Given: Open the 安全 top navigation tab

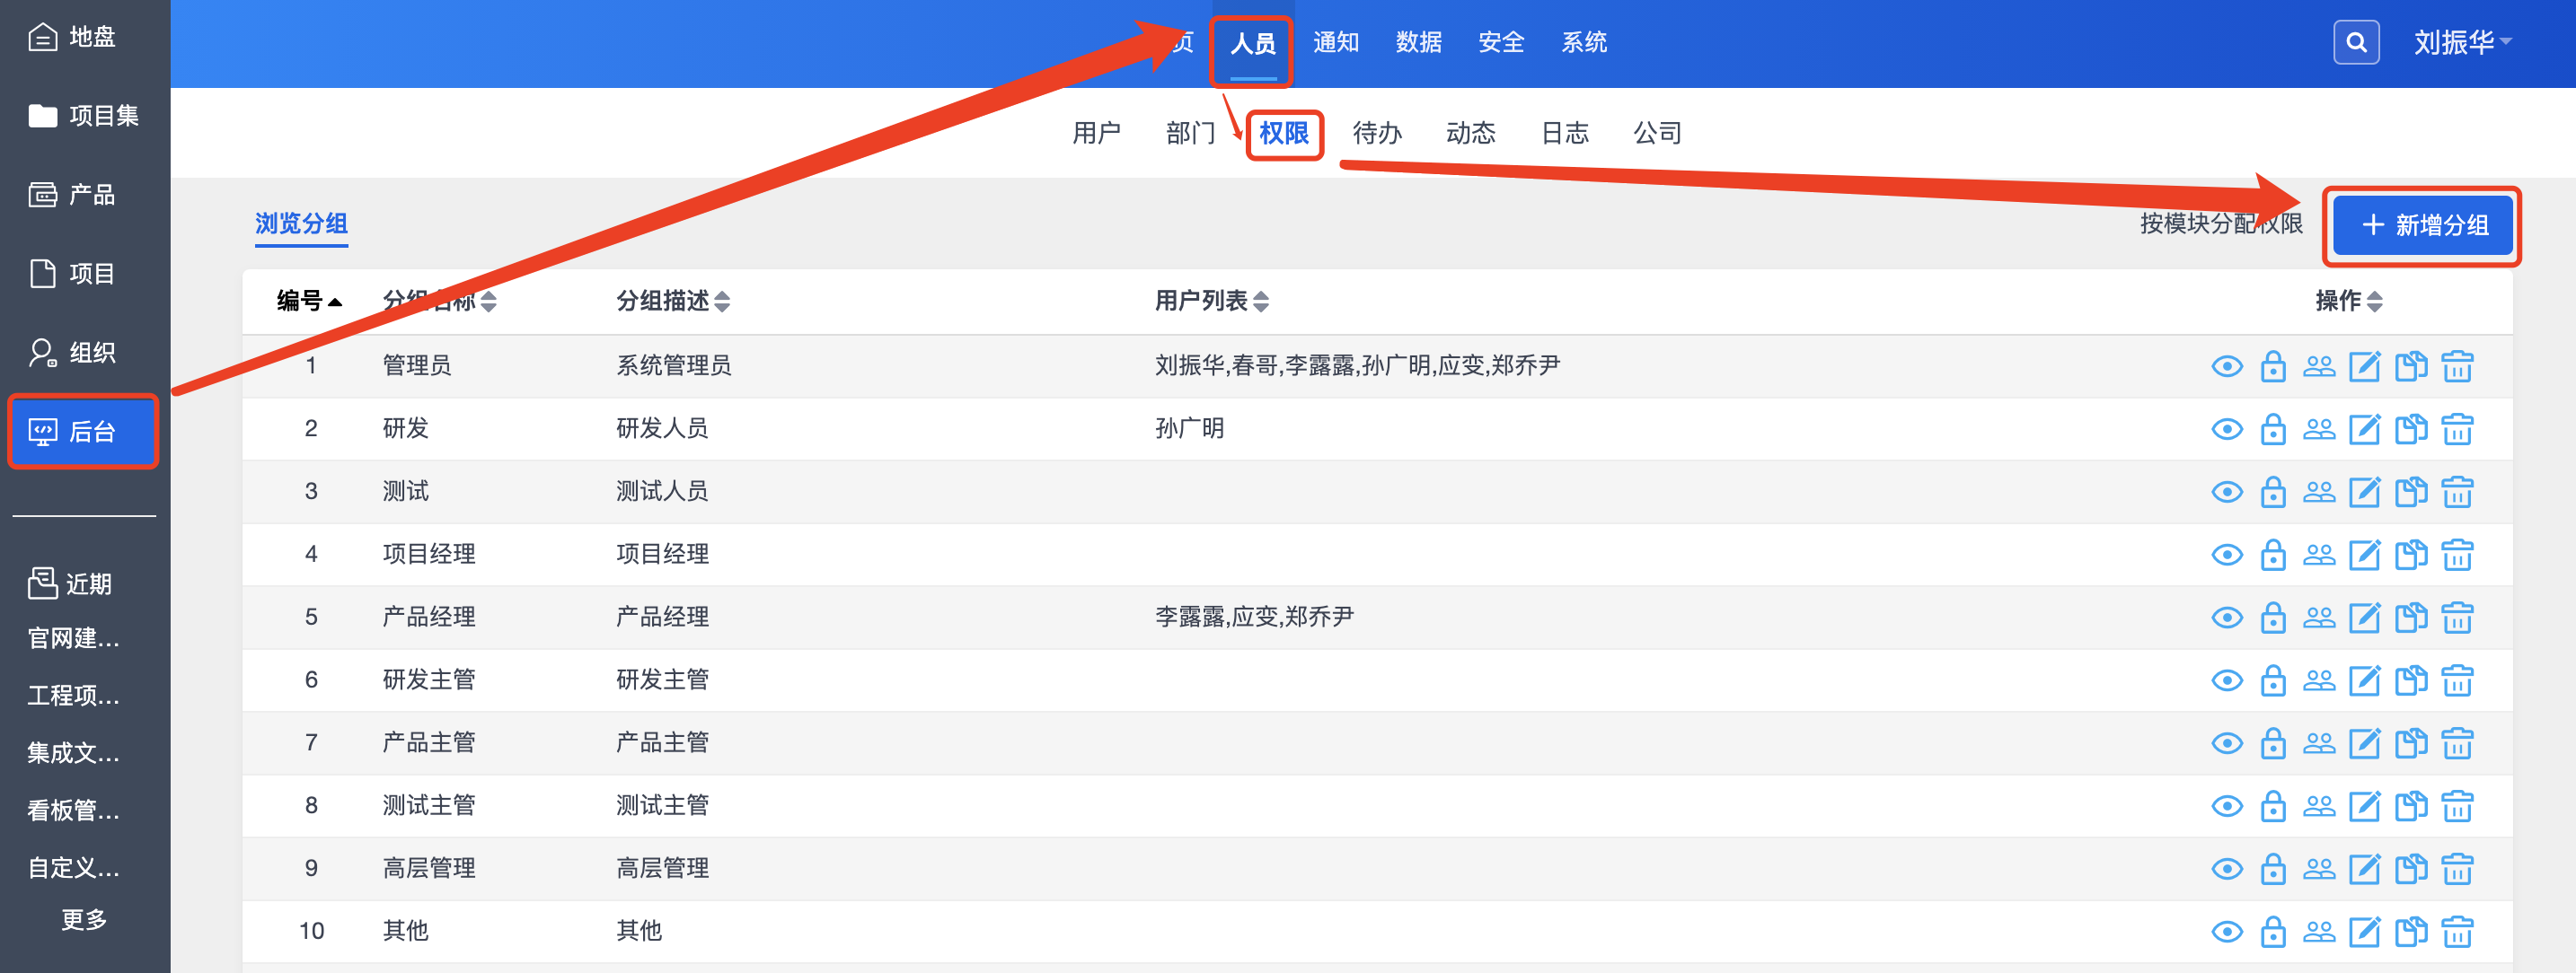Looking at the screenshot, I should pos(1500,43).
